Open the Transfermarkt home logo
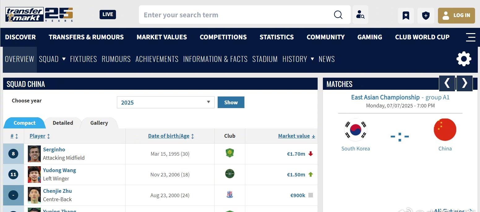This screenshot has height=212, width=480. point(39,15)
